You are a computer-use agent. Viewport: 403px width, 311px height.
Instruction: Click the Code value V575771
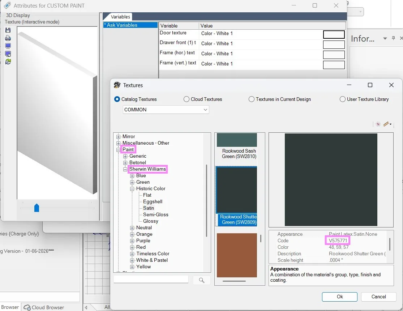(338, 240)
